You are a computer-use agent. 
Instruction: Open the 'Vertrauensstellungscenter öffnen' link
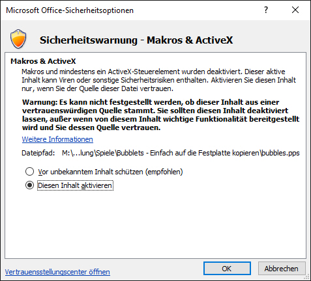tap(57, 272)
